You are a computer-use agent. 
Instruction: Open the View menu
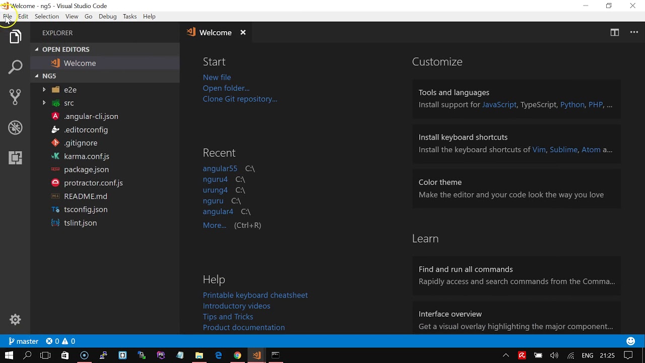click(x=72, y=16)
